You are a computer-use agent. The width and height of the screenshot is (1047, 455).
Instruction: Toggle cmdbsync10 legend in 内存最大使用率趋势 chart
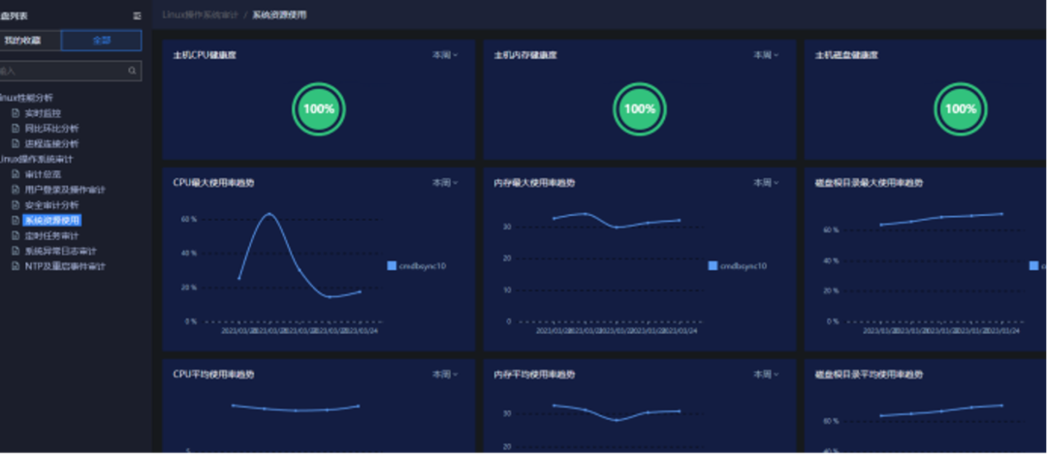[x=737, y=265]
